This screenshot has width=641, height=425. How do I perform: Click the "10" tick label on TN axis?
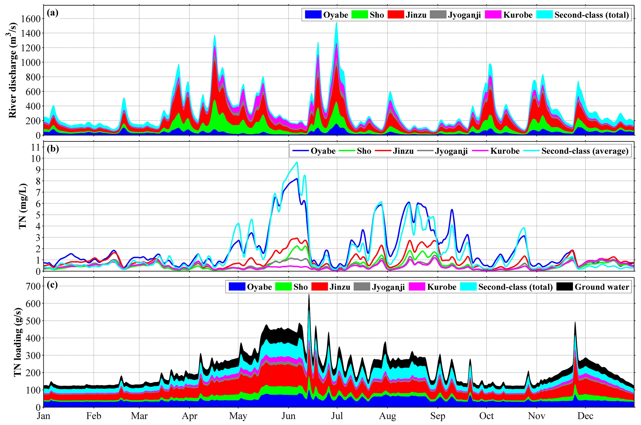pos(36,158)
